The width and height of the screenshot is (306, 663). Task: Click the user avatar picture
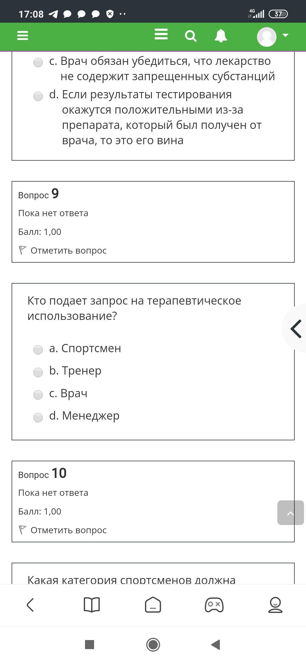pyautogui.click(x=267, y=37)
